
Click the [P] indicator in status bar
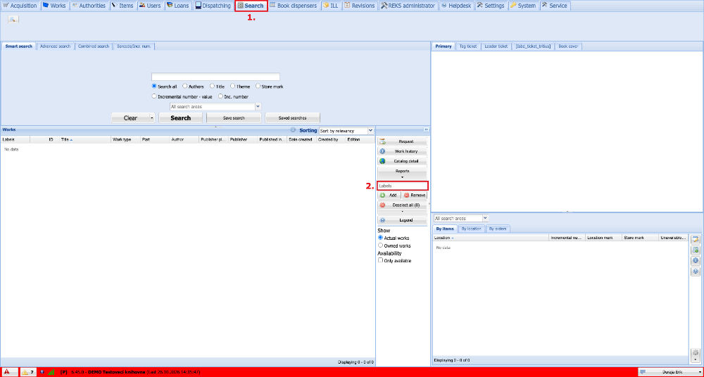coord(64,372)
